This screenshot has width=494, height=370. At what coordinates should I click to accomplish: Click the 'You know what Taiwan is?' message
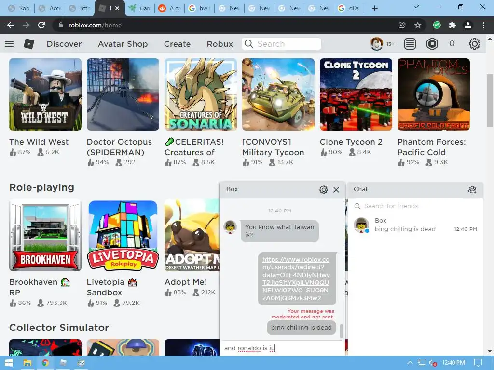point(279,231)
